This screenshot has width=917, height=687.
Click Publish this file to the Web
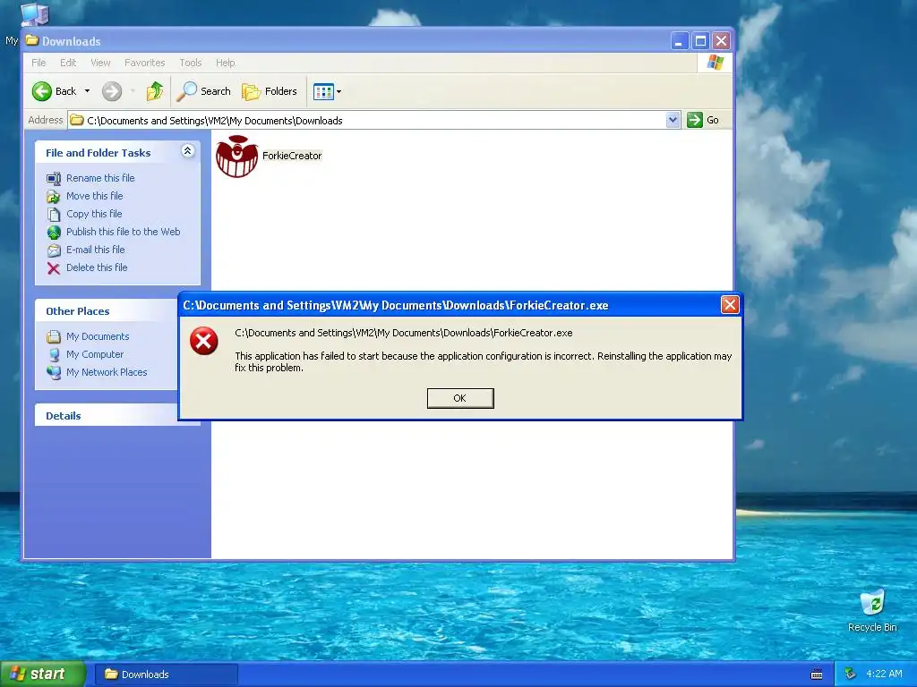[x=123, y=232]
